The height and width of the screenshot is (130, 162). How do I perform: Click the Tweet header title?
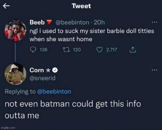pos(82,6)
